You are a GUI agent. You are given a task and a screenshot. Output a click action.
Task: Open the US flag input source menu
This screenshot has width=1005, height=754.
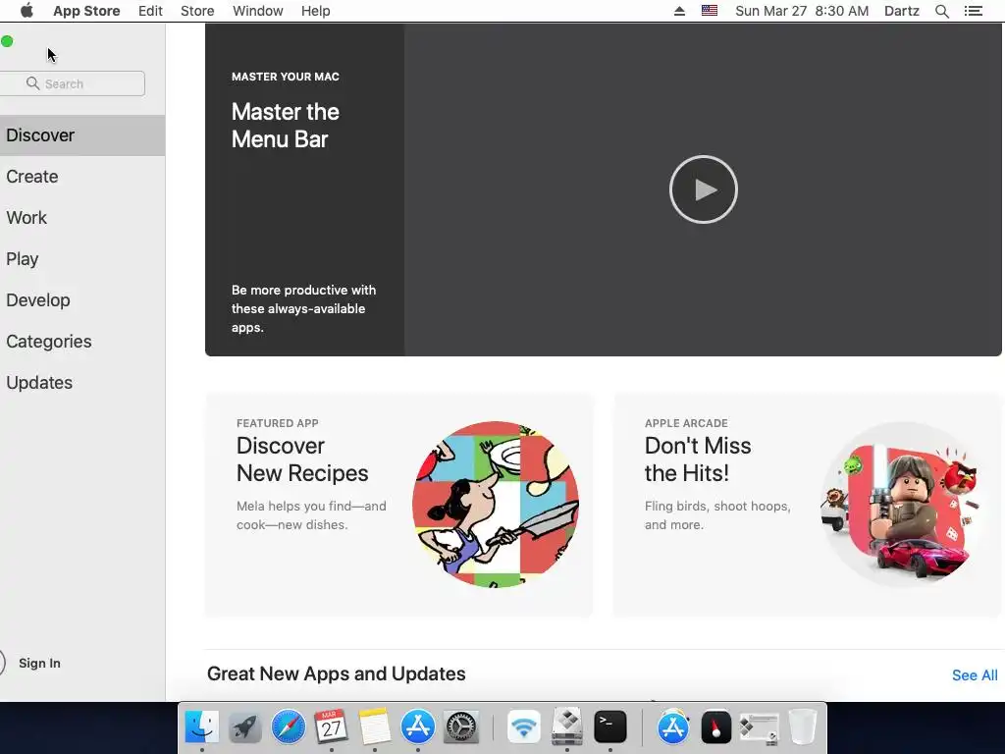point(710,11)
